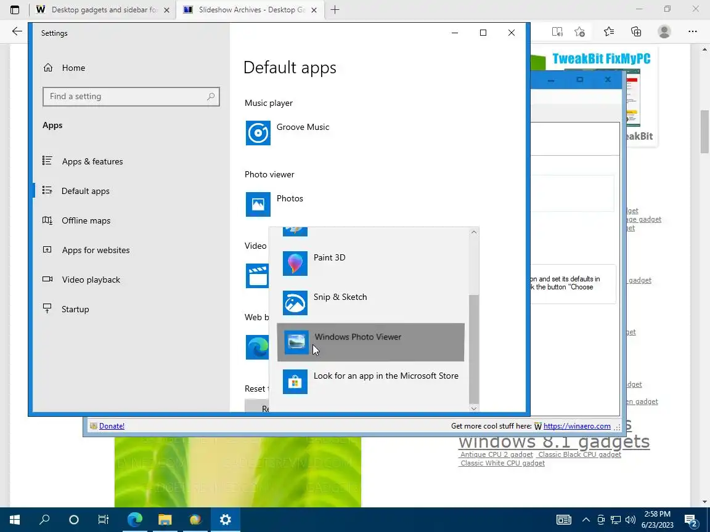The height and width of the screenshot is (532, 710).
Task: Click the Movies & TV video player icon
Action: pos(258,276)
